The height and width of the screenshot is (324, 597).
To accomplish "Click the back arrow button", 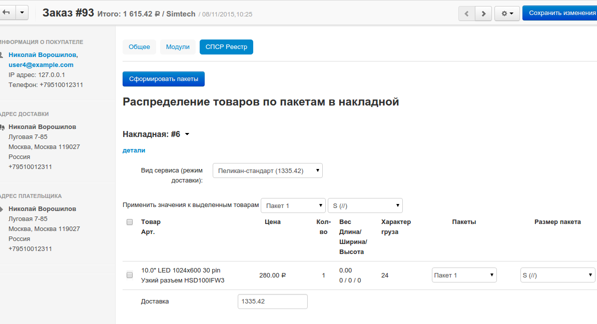I will [7, 13].
